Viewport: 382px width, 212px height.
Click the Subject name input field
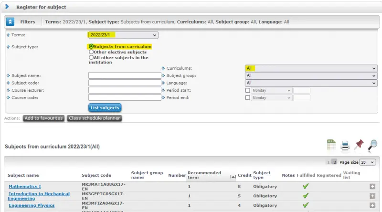click(x=125, y=75)
